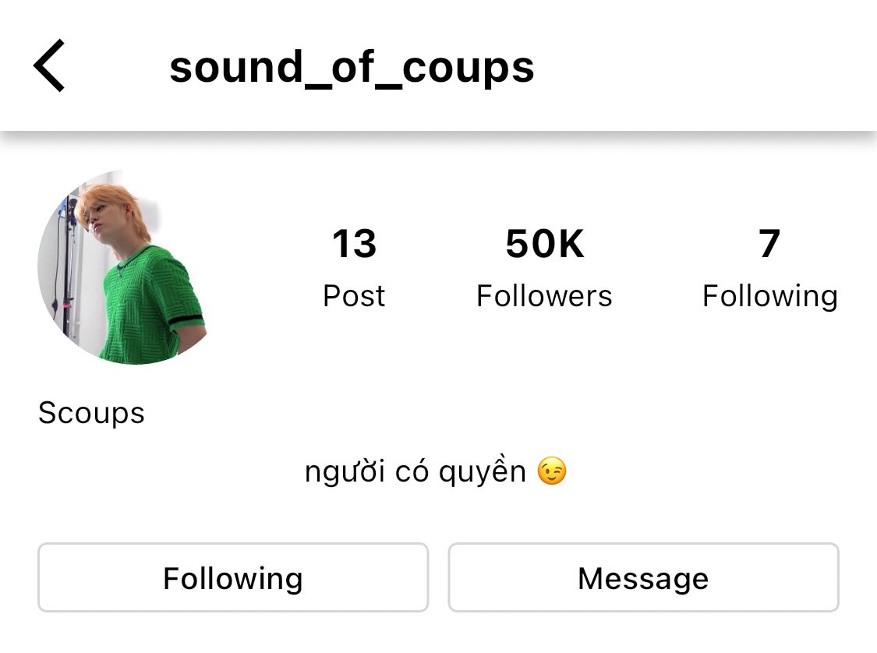Image resolution: width=877 pixels, height=653 pixels.
Task: Tap the word "có" in the bio
Action: [x=412, y=470]
